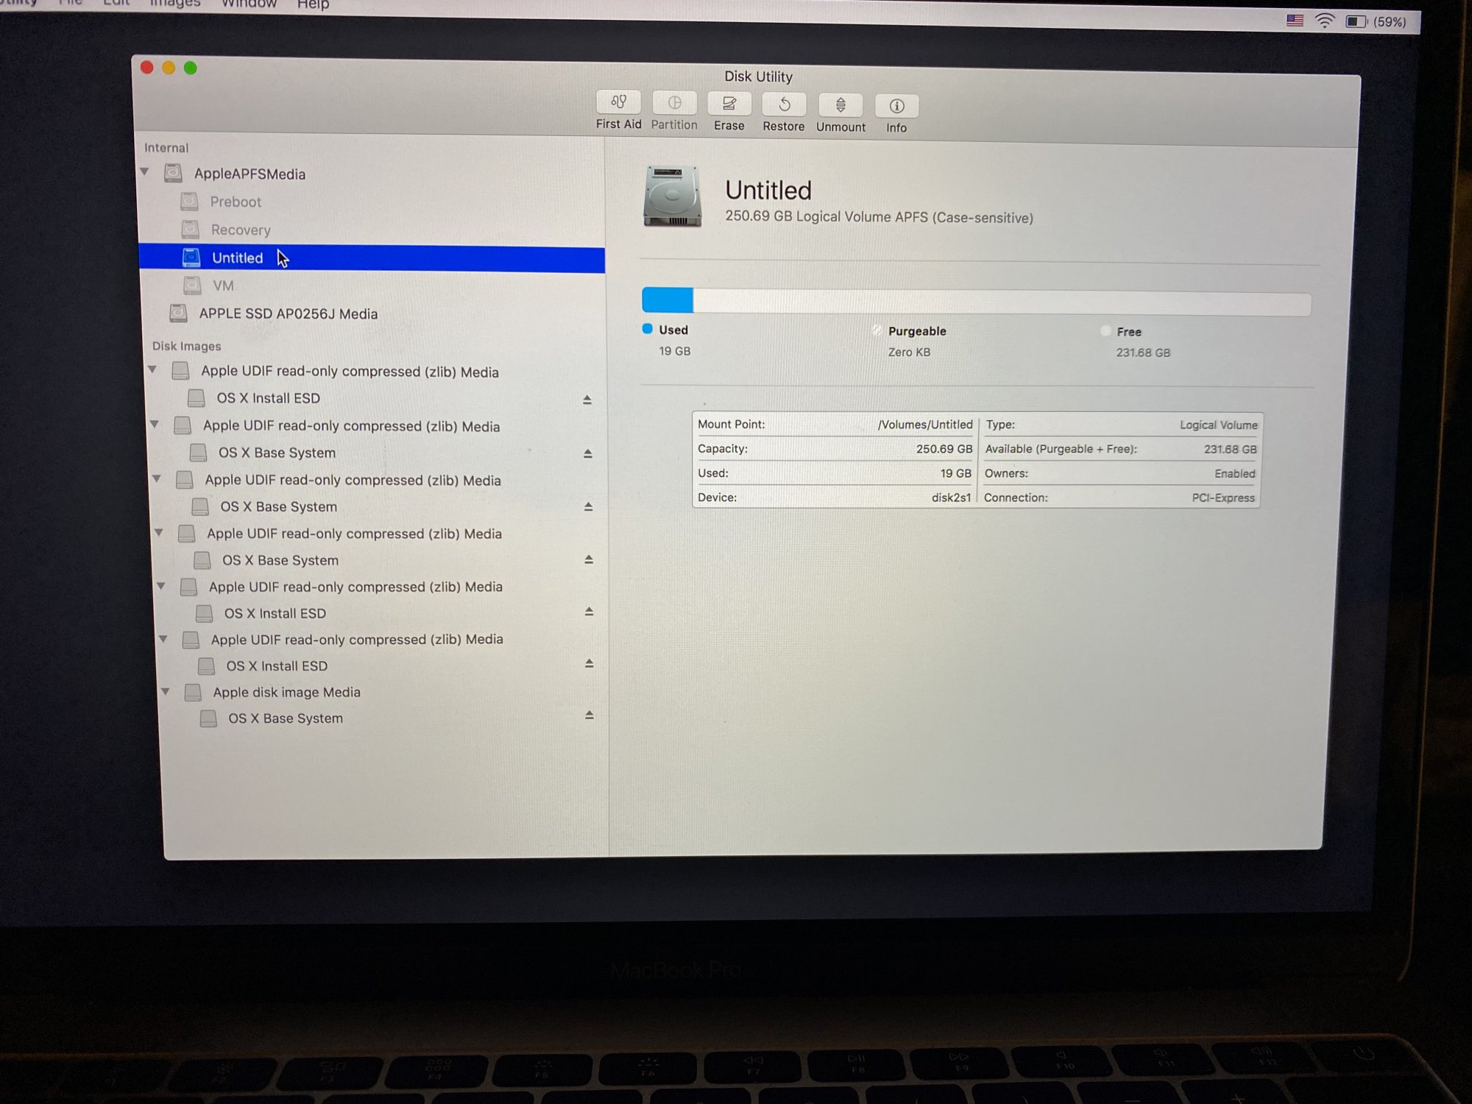Click the battery status icon

[x=1356, y=21]
